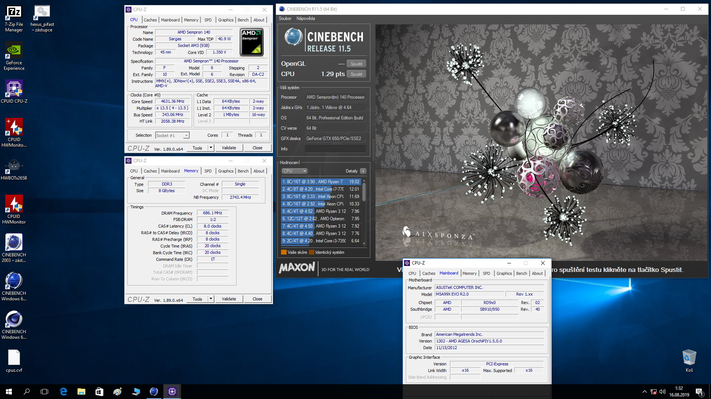Viewport: 711px width, 399px height.
Task: Open CPUID CPU-Z desktop shortcut
Action: click(14, 92)
